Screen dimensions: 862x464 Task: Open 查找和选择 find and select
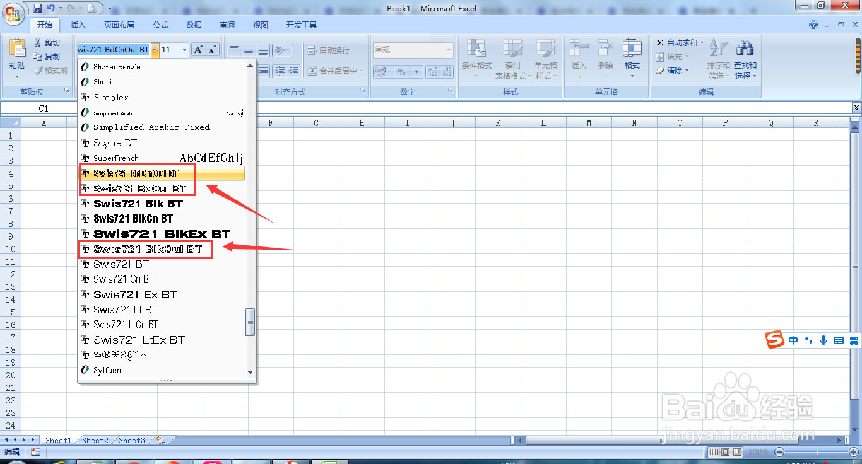click(x=745, y=60)
